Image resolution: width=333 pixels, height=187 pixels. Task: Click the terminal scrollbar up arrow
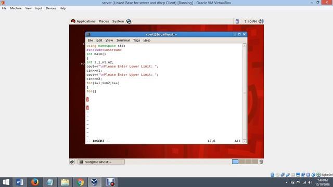pyautogui.click(x=245, y=45)
